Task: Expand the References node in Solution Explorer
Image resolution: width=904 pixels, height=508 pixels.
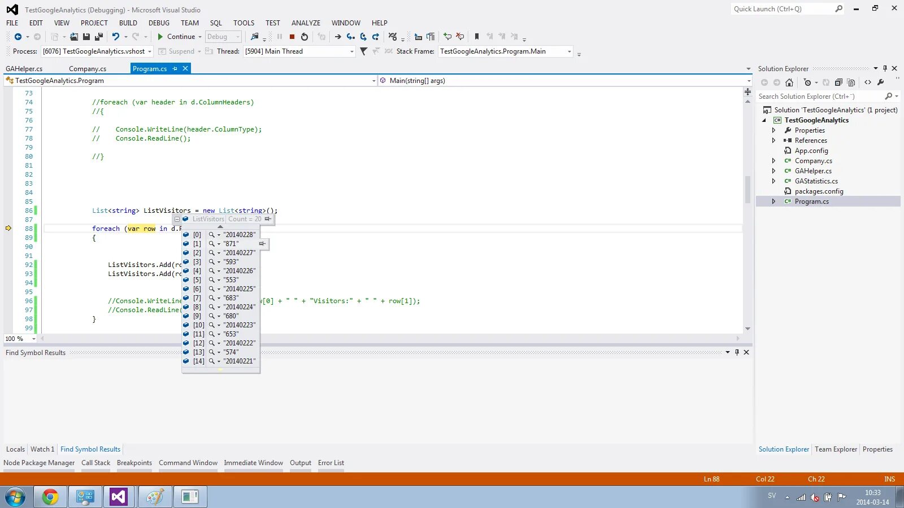Action: (774, 141)
